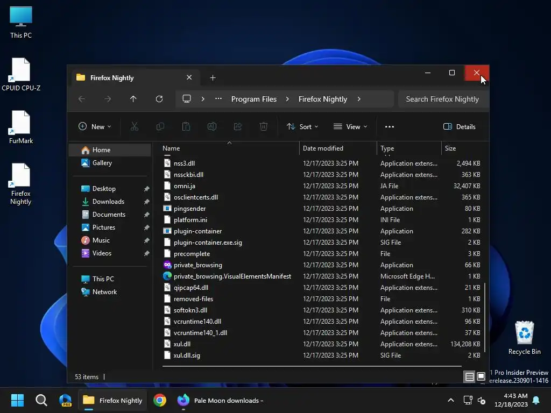The image size is (551, 413).
Task: Open the Sort dropdown
Action: pos(302,127)
